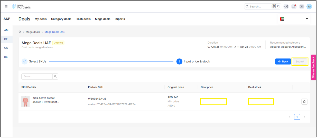Viewport: 317px width, 138px height.
Task: Expand the UAE country flag dropdown
Action: [294, 19]
